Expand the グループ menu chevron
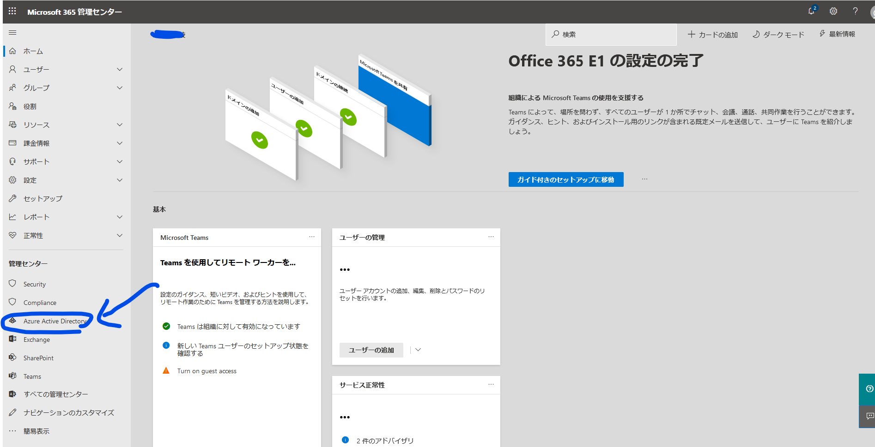 tap(120, 88)
